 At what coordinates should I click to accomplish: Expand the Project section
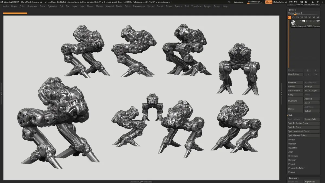click(292, 164)
